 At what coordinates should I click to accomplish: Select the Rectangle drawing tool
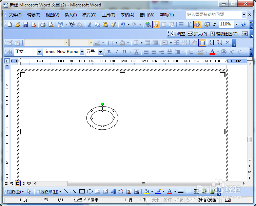82,191
